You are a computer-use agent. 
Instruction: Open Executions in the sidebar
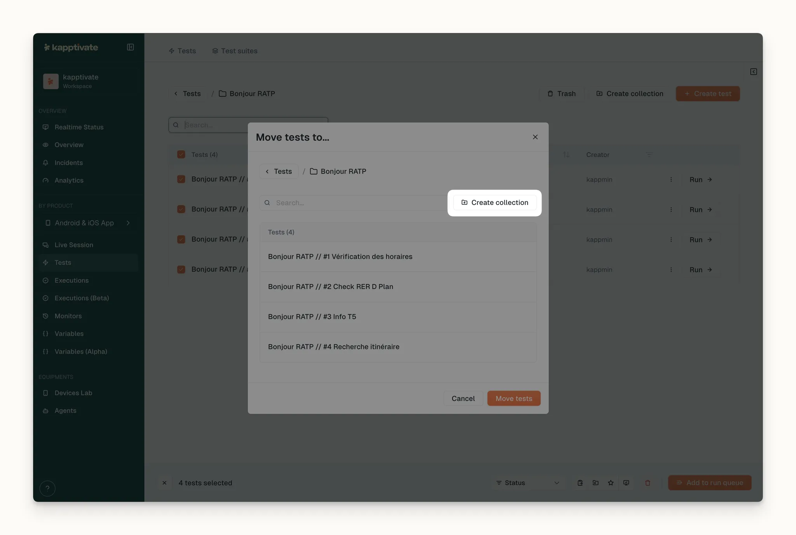point(89,280)
